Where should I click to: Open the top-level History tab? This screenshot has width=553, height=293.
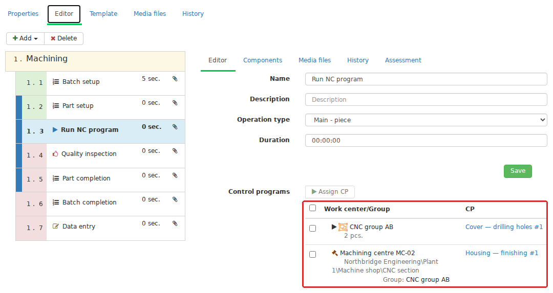pos(193,14)
